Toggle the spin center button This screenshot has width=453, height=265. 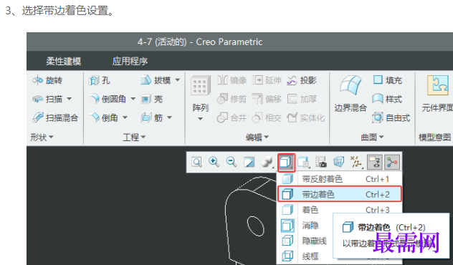[x=392, y=162]
